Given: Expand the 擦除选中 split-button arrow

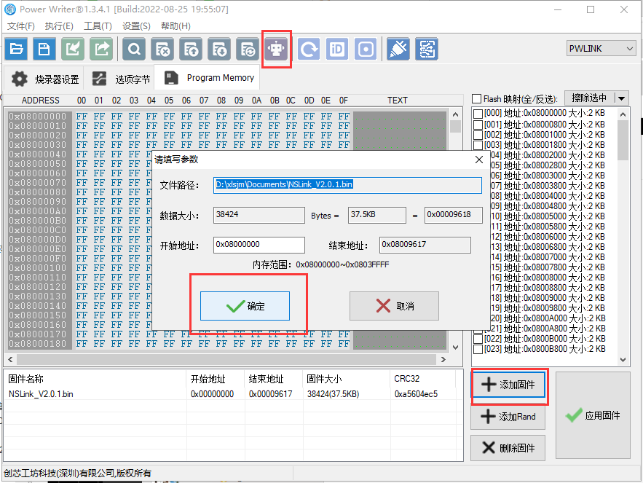Looking at the screenshot, I should coord(621,98).
